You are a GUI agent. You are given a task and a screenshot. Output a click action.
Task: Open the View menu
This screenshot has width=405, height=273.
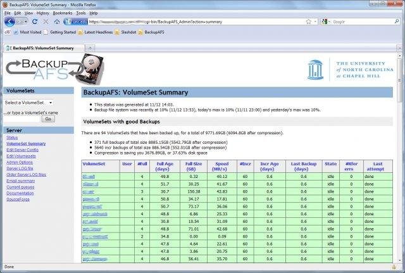coord(28,13)
